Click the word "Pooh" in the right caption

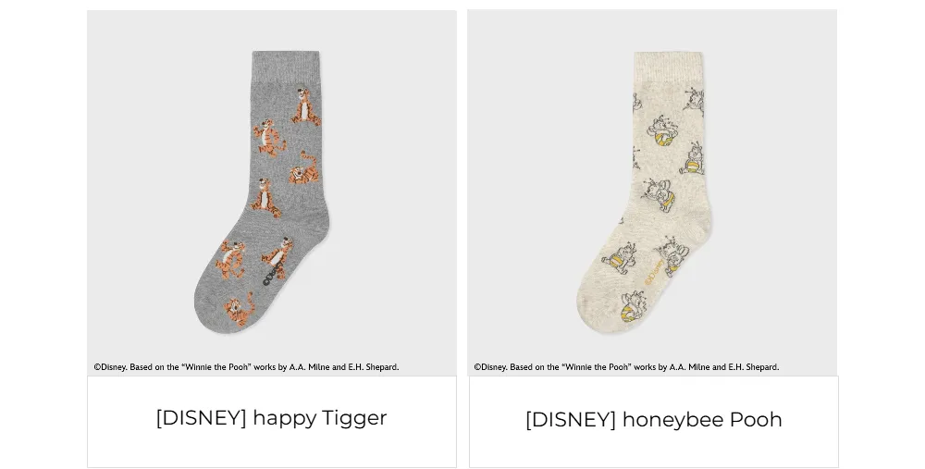pyautogui.click(x=757, y=419)
